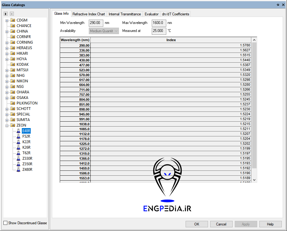Click the collapse-all minus button above the tree
The width and height of the screenshot is (287, 231).
12,14
